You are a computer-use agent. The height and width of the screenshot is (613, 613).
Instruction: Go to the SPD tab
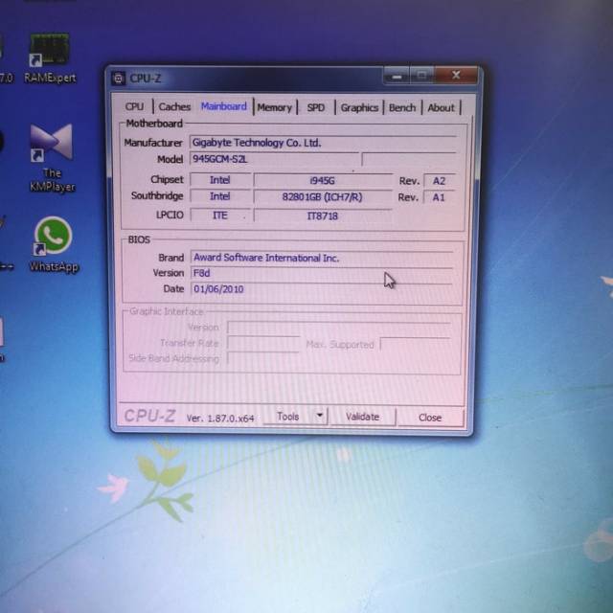315,107
